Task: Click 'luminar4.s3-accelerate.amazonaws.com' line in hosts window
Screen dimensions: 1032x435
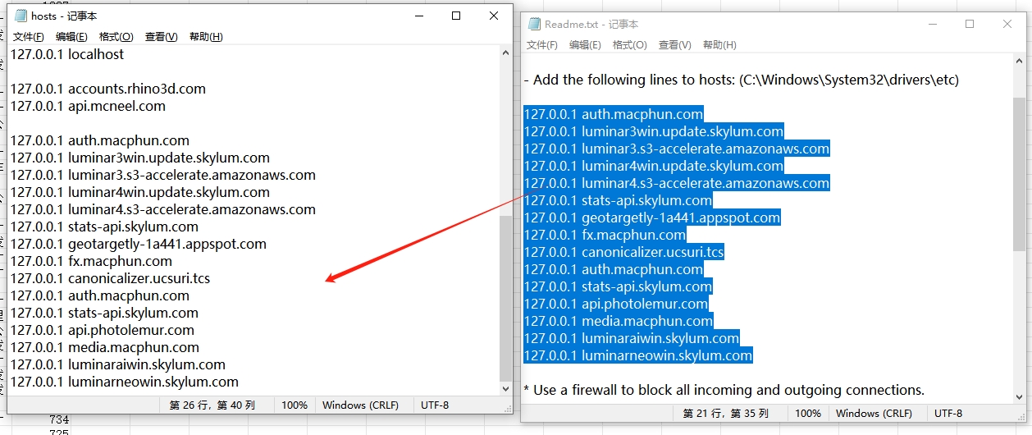Action: (163, 209)
